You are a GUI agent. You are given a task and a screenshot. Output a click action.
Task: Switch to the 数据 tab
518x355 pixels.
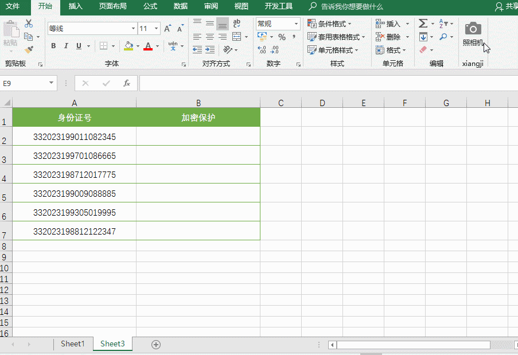click(181, 7)
